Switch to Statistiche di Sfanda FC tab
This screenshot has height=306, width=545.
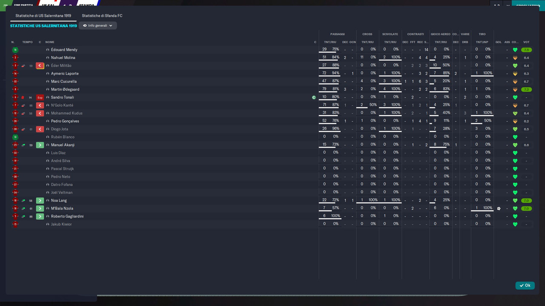[x=102, y=16]
